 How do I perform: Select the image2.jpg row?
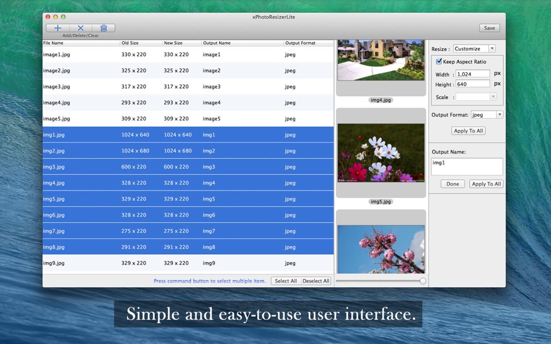pos(188,71)
